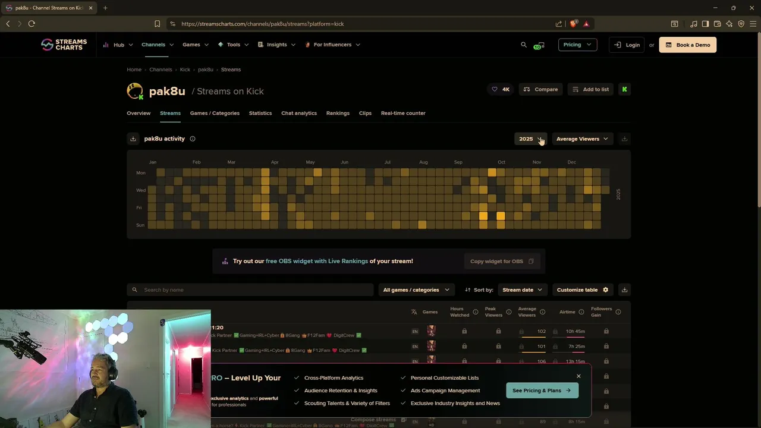Open a new browser tab plus icon
The image size is (761, 428).
click(105, 8)
